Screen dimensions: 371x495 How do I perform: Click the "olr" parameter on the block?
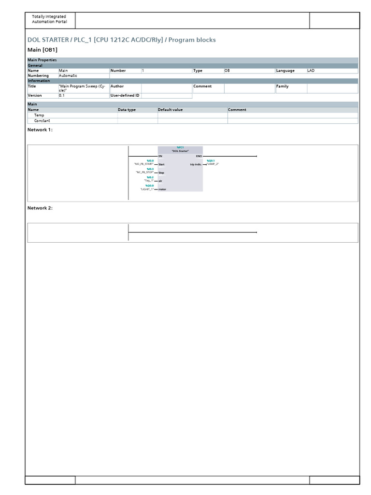[x=160, y=181]
